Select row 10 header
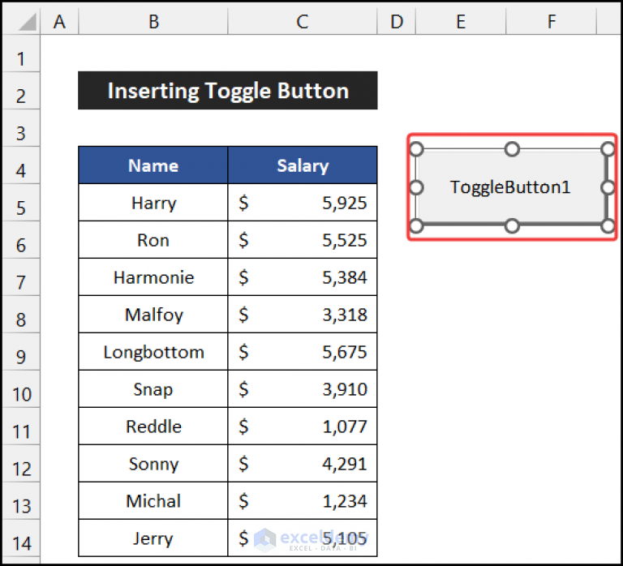Viewport: 623px width, 566px height. (21, 389)
